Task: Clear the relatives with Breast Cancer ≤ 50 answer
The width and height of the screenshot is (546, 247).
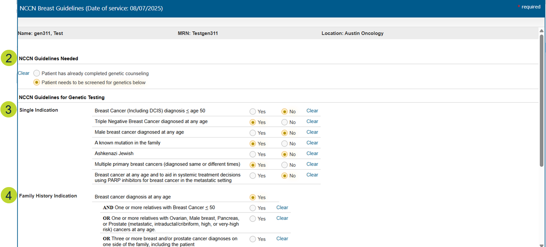Action: (x=282, y=207)
